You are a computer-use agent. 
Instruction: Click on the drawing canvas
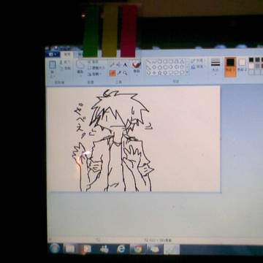click(x=134, y=139)
